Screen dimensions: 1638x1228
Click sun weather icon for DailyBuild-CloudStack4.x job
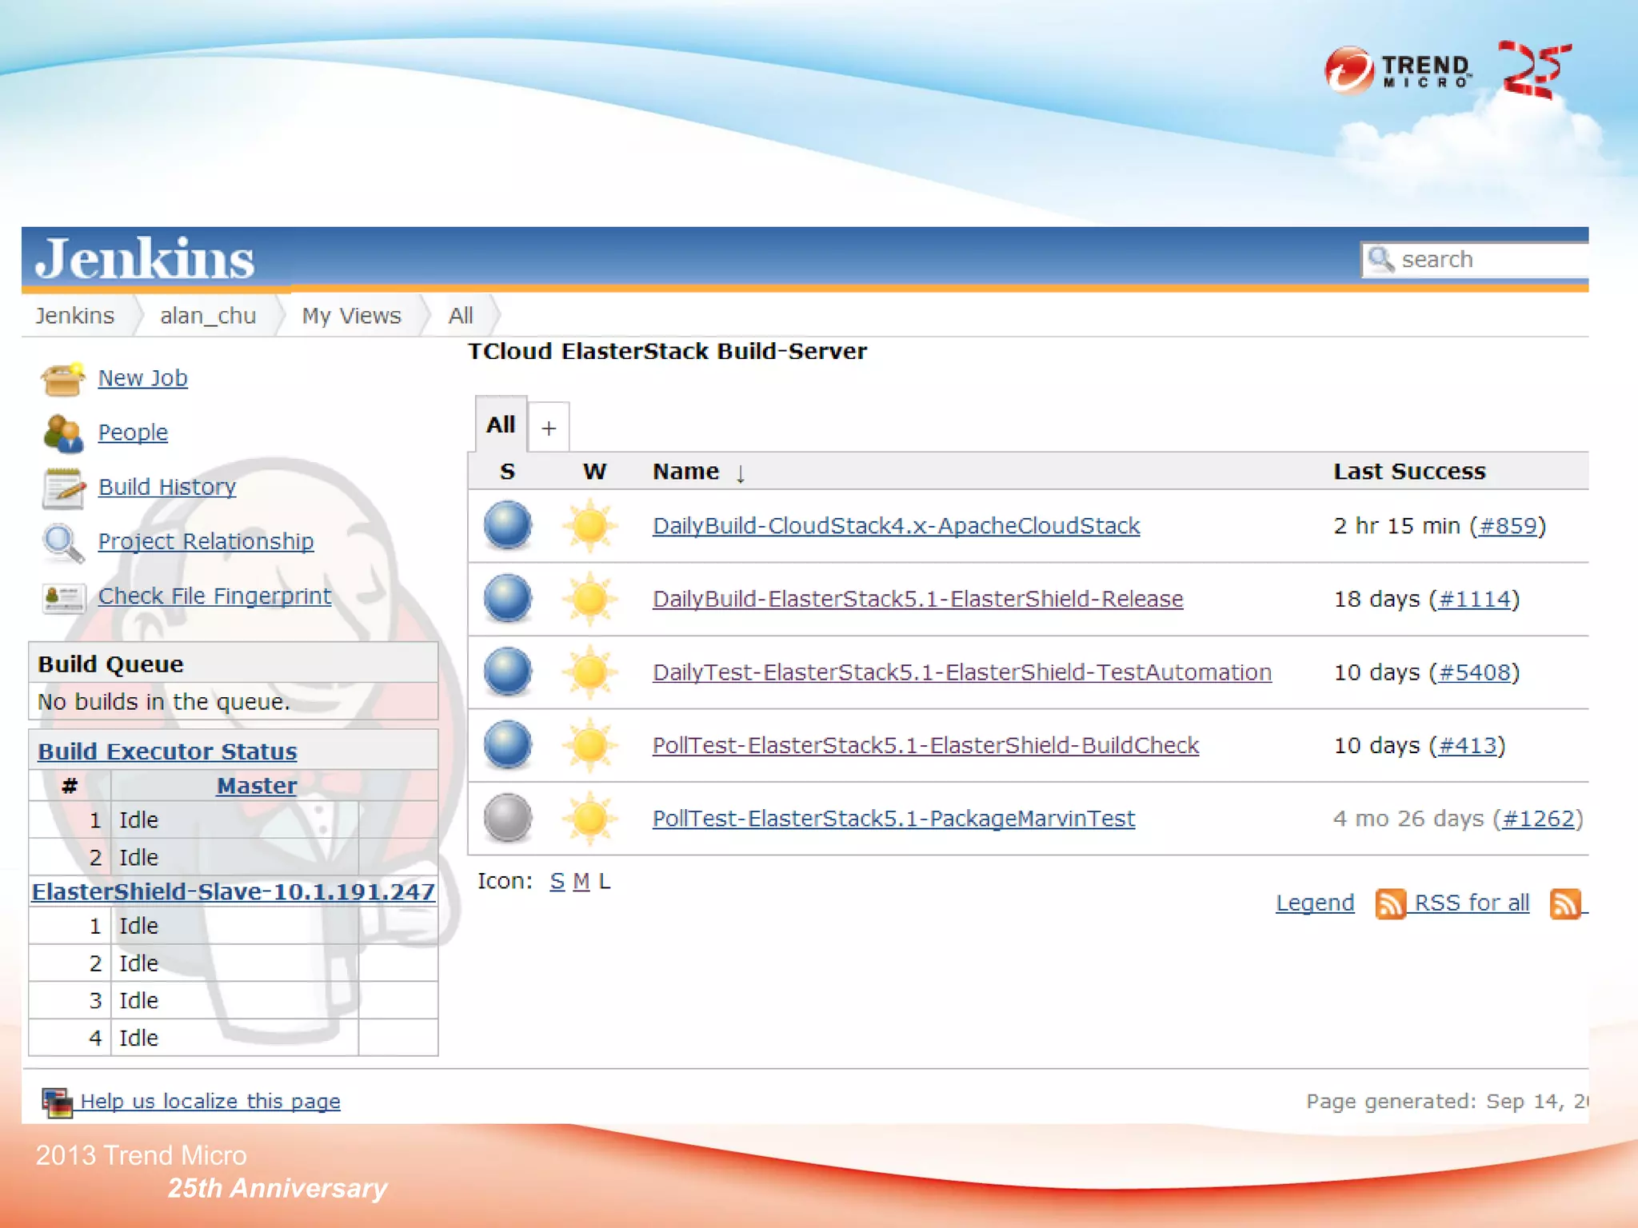(x=590, y=526)
